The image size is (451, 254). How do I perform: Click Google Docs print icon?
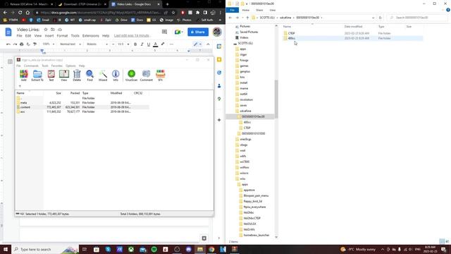tap(22, 44)
